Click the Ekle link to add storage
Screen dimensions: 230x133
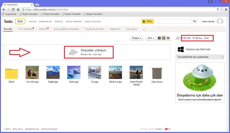pyautogui.click(x=207, y=38)
